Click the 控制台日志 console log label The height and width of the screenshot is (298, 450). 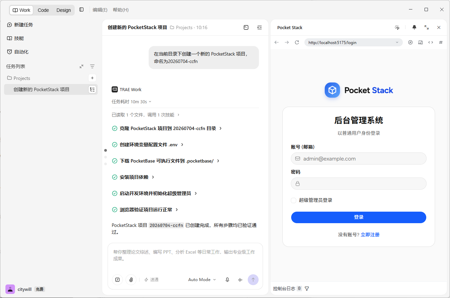pos(284,289)
